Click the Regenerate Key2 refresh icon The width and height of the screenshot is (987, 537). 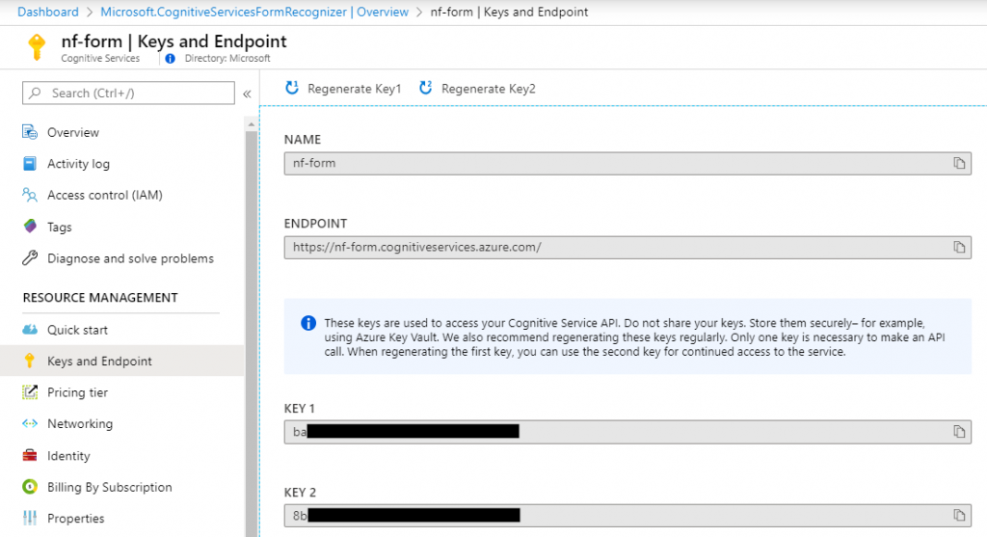[x=425, y=88]
